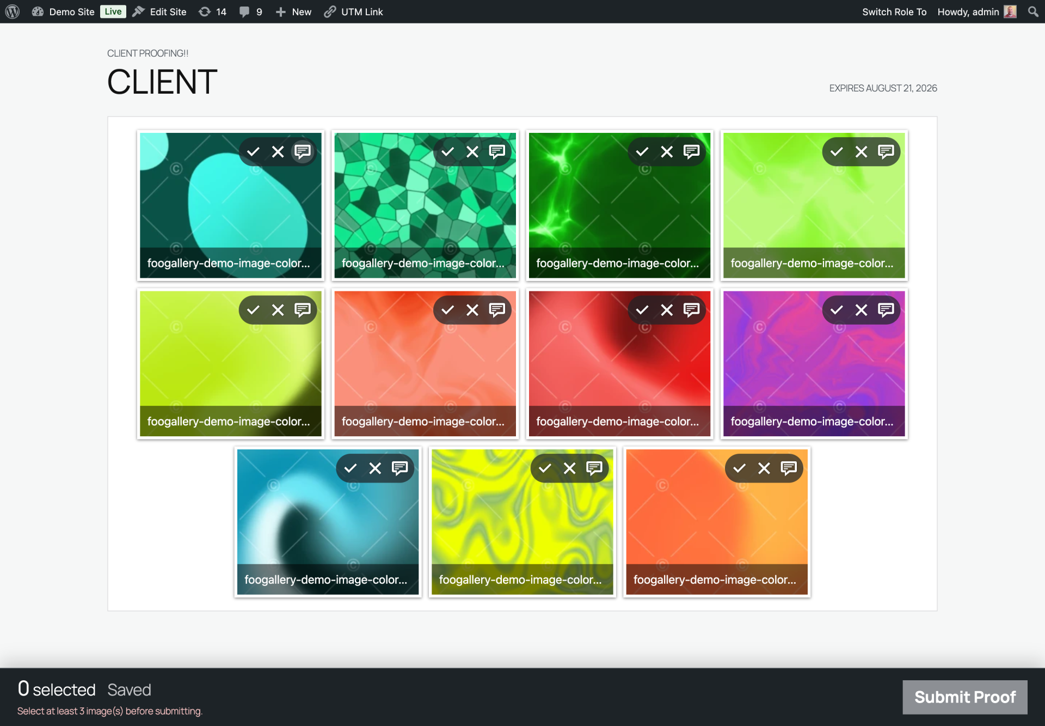Open the yellow liquid marble thumbnail

click(x=522, y=522)
